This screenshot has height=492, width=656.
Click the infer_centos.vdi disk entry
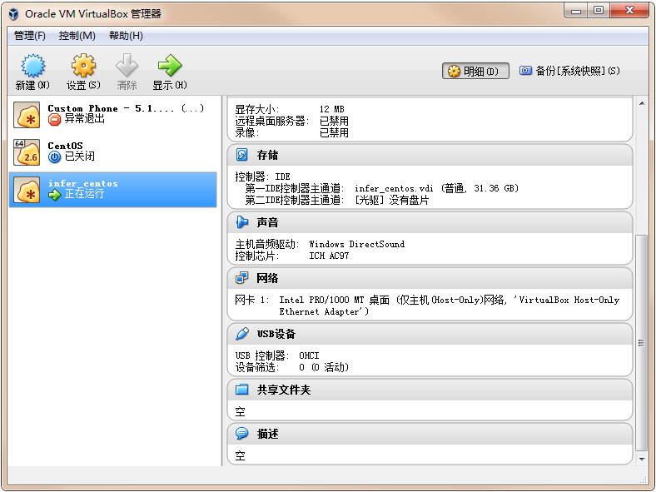(x=436, y=188)
